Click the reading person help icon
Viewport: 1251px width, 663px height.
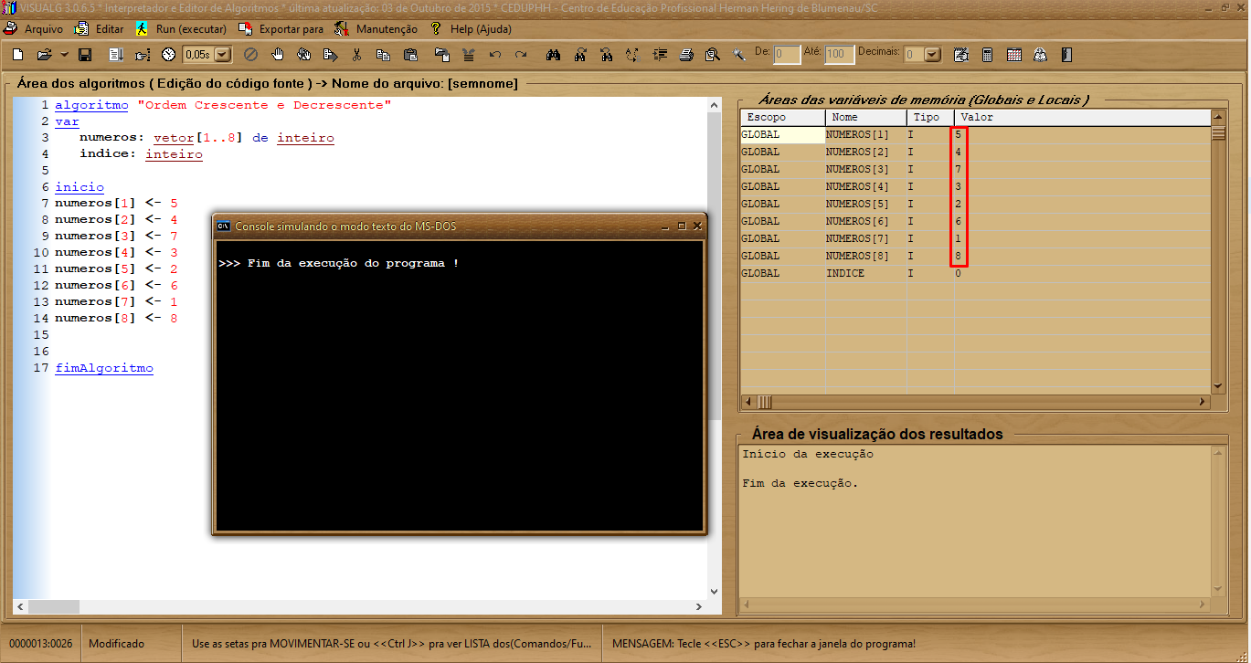click(x=1040, y=55)
